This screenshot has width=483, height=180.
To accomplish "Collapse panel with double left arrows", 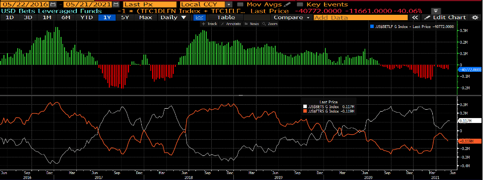I will tap(415, 18).
